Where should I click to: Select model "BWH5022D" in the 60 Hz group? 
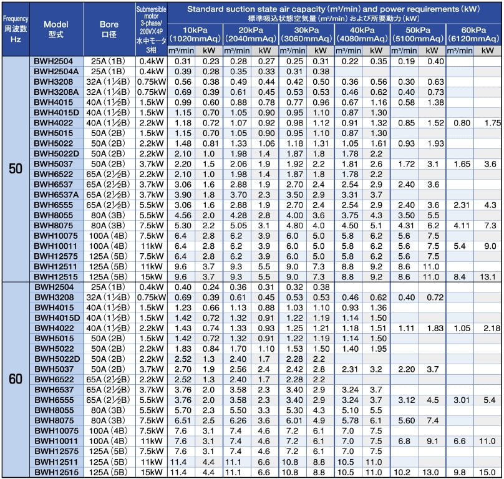point(57,359)
